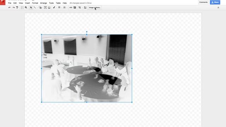Open the Tools menu
The width and height of the screenshot is (226, 127).
tap(51, 3)
